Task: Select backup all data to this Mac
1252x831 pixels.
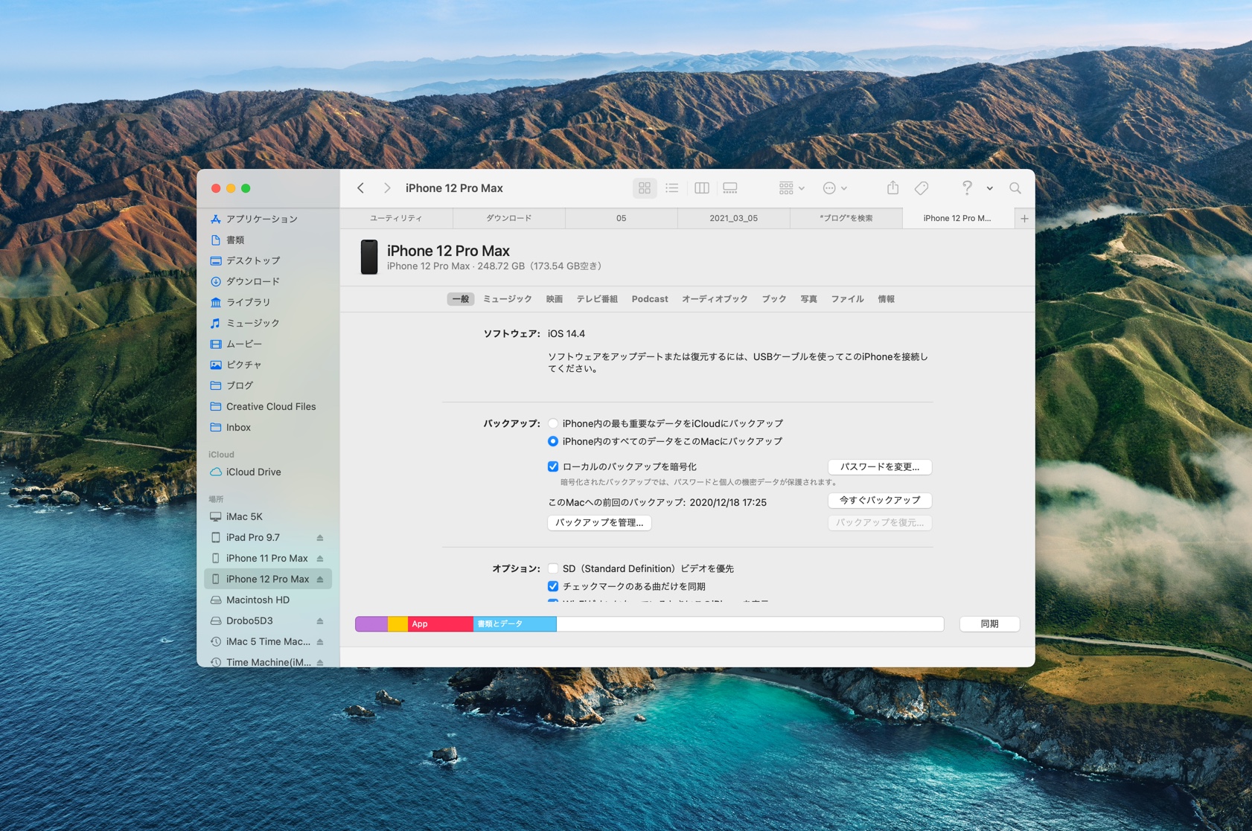Action: [553, 441]
